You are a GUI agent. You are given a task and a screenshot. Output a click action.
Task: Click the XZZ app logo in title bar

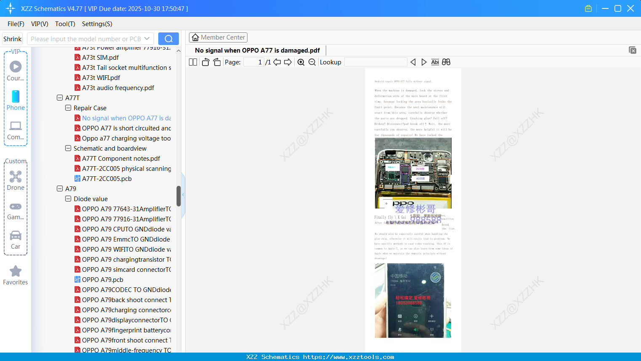[x=11, y=8]
